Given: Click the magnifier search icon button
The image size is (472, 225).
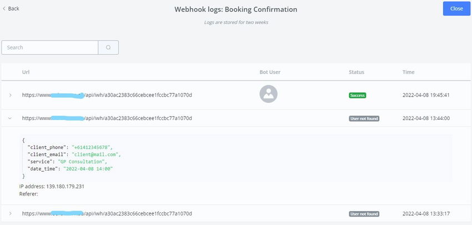Looking at the screenshot, I should (108, 48).
